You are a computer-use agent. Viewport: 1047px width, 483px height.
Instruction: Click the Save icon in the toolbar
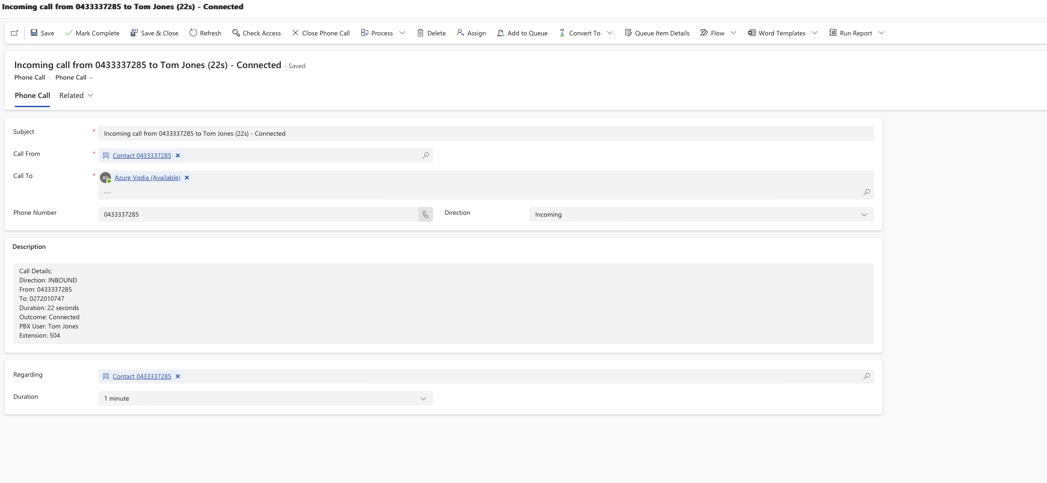[x=34, y=33]
